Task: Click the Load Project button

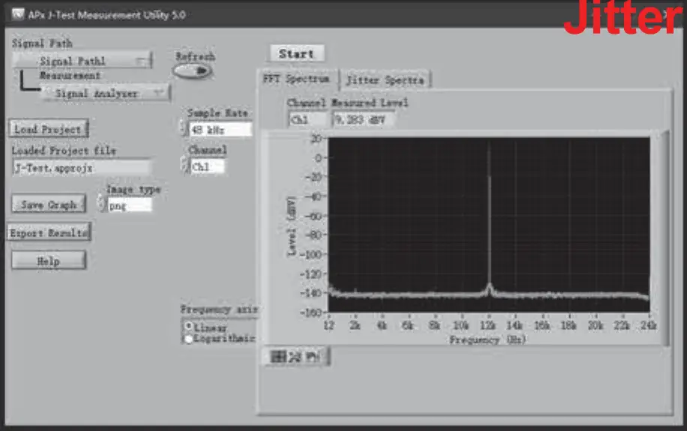Action: pos(49,129)
